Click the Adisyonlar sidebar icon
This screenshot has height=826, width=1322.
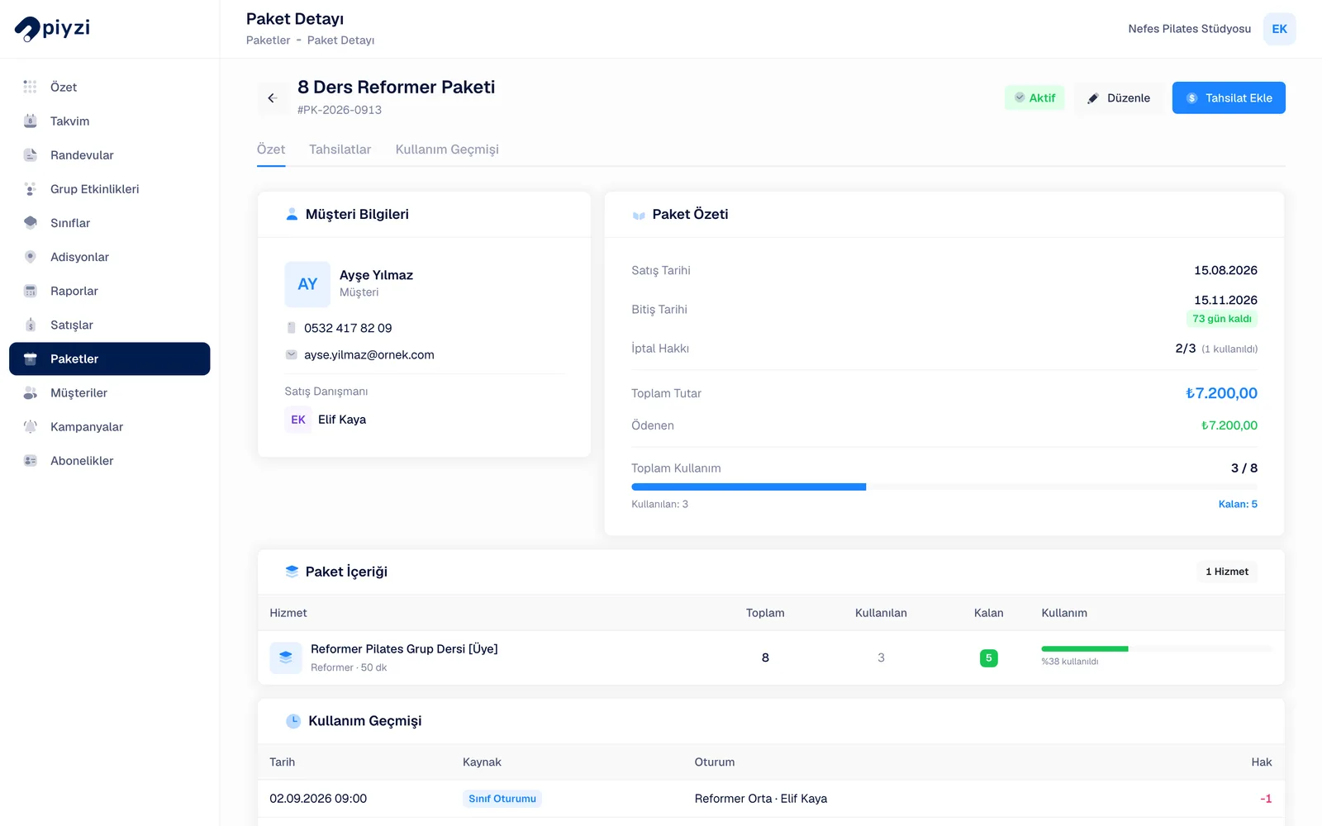pyautogui.click(x=31, y=257)
